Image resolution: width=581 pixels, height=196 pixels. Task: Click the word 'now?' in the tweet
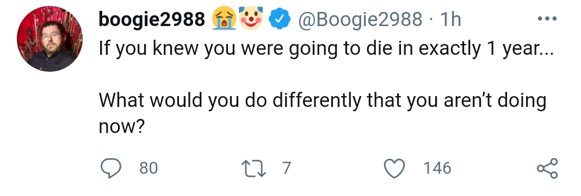121,127
